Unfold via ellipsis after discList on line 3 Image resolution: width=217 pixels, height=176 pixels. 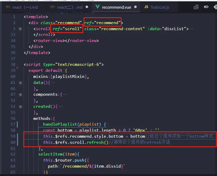tap(191, 29)
